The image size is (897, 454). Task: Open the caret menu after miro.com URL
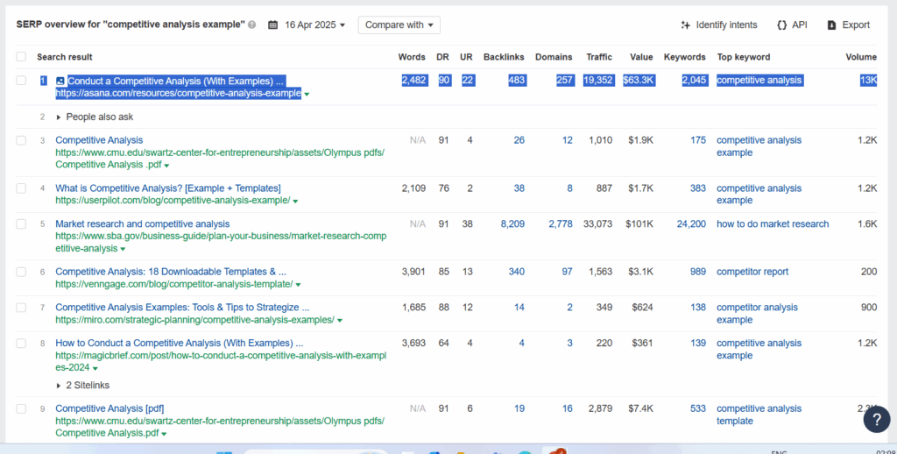click(340, 321)
